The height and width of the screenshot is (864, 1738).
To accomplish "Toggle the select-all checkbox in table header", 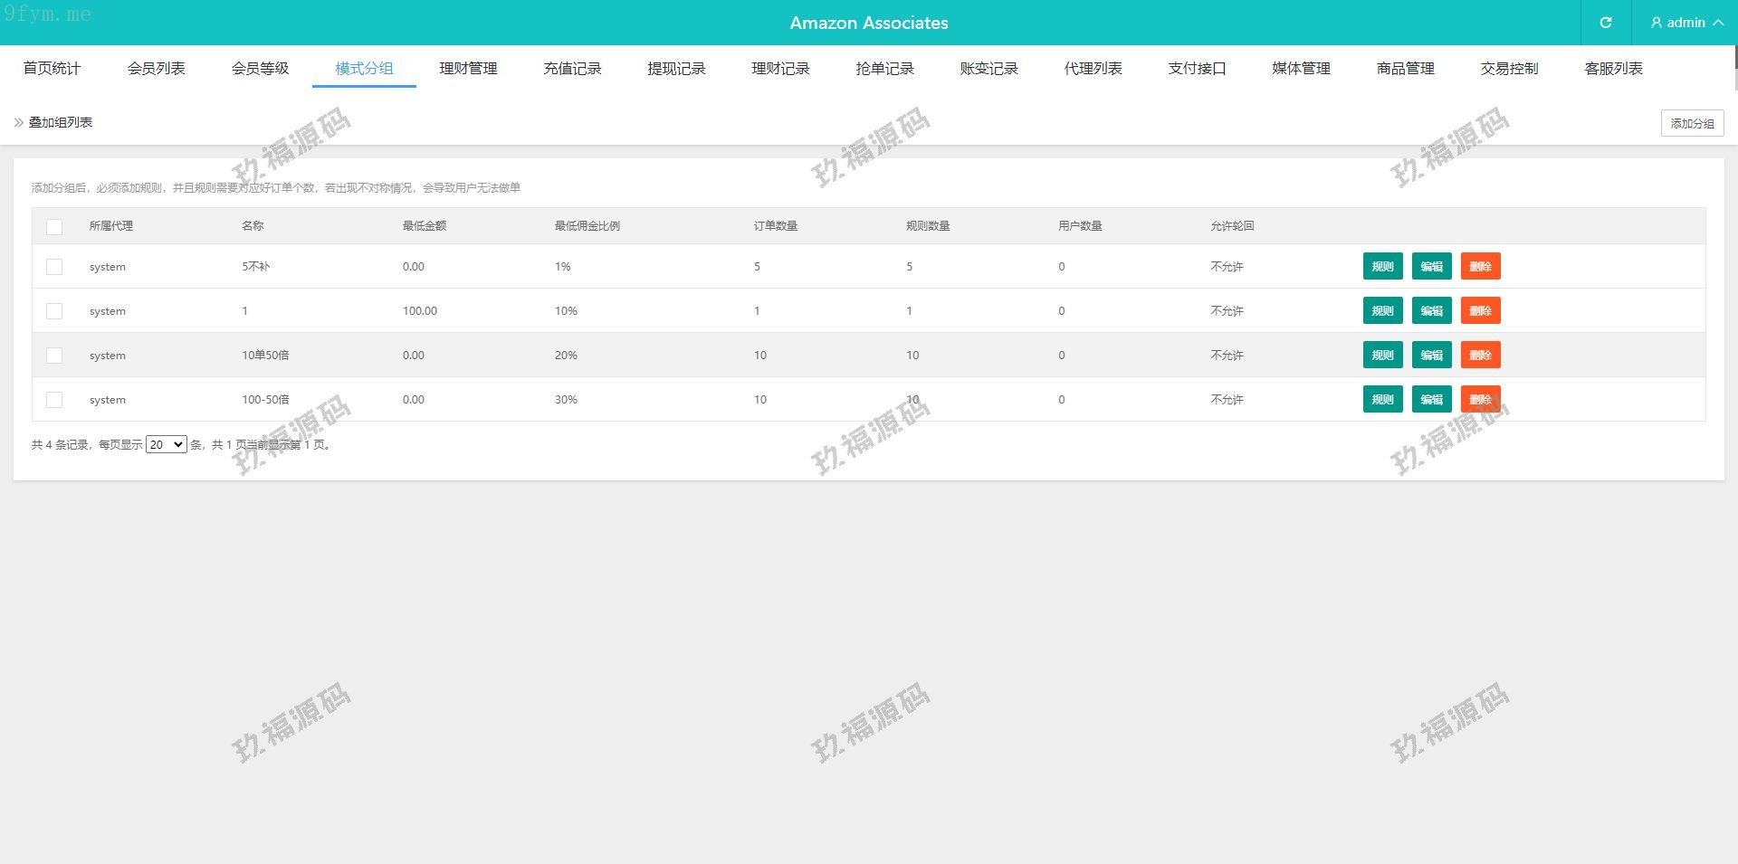I will tap(54, 227).
